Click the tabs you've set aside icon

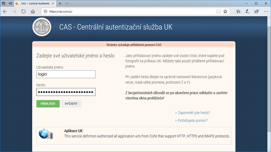pyautogui.click(x=3, y=3)
